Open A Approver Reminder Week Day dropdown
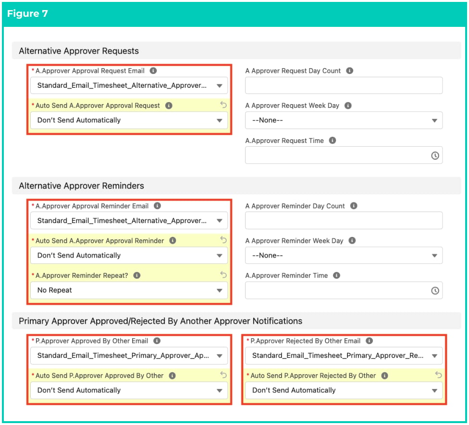The height and width of the screenshot is (425, 469). (344, 255)
